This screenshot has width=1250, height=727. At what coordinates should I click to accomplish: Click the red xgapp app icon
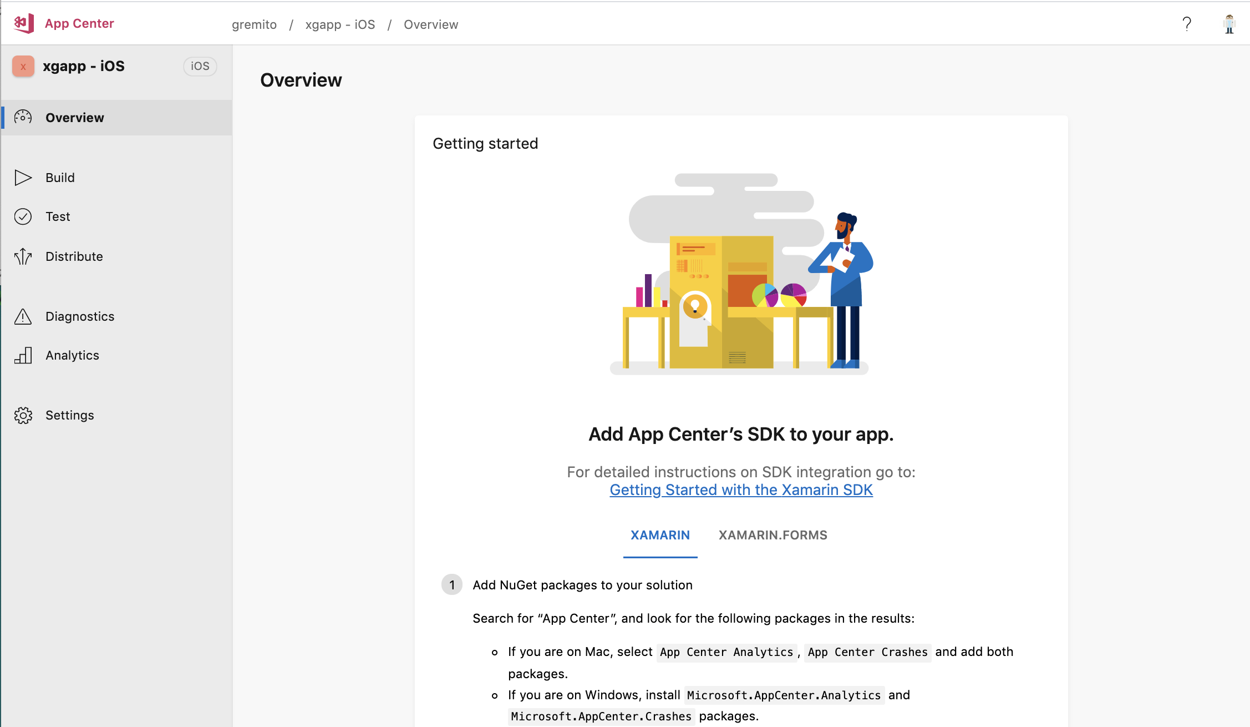coord(23,66)
